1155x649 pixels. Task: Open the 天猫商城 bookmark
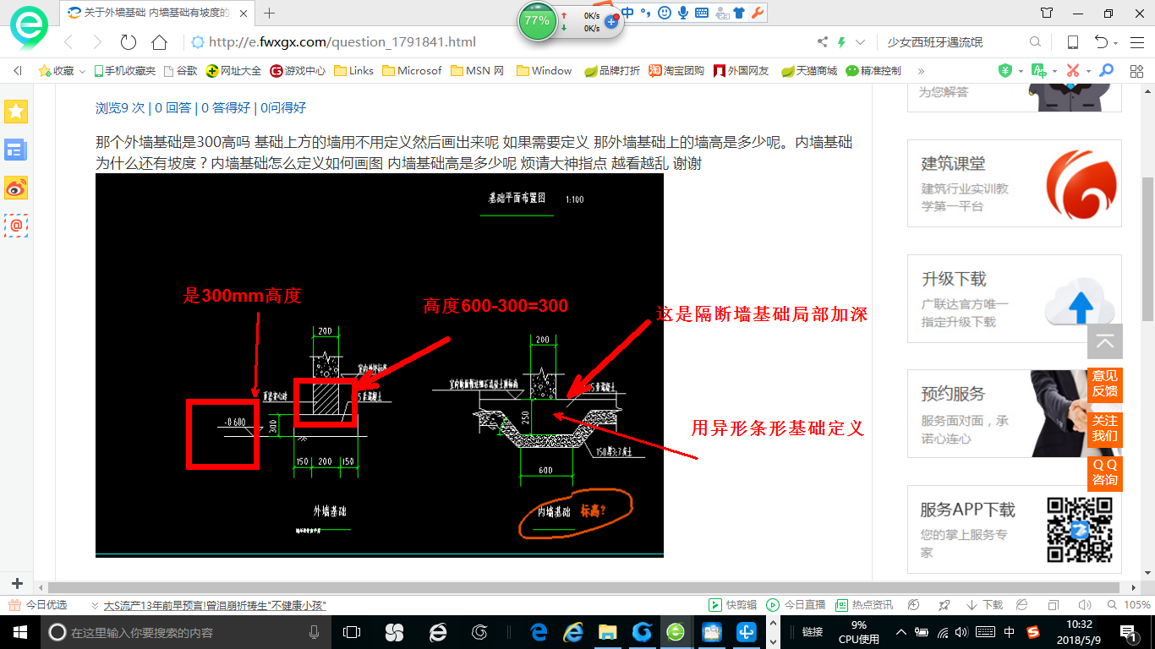point(809,71)
